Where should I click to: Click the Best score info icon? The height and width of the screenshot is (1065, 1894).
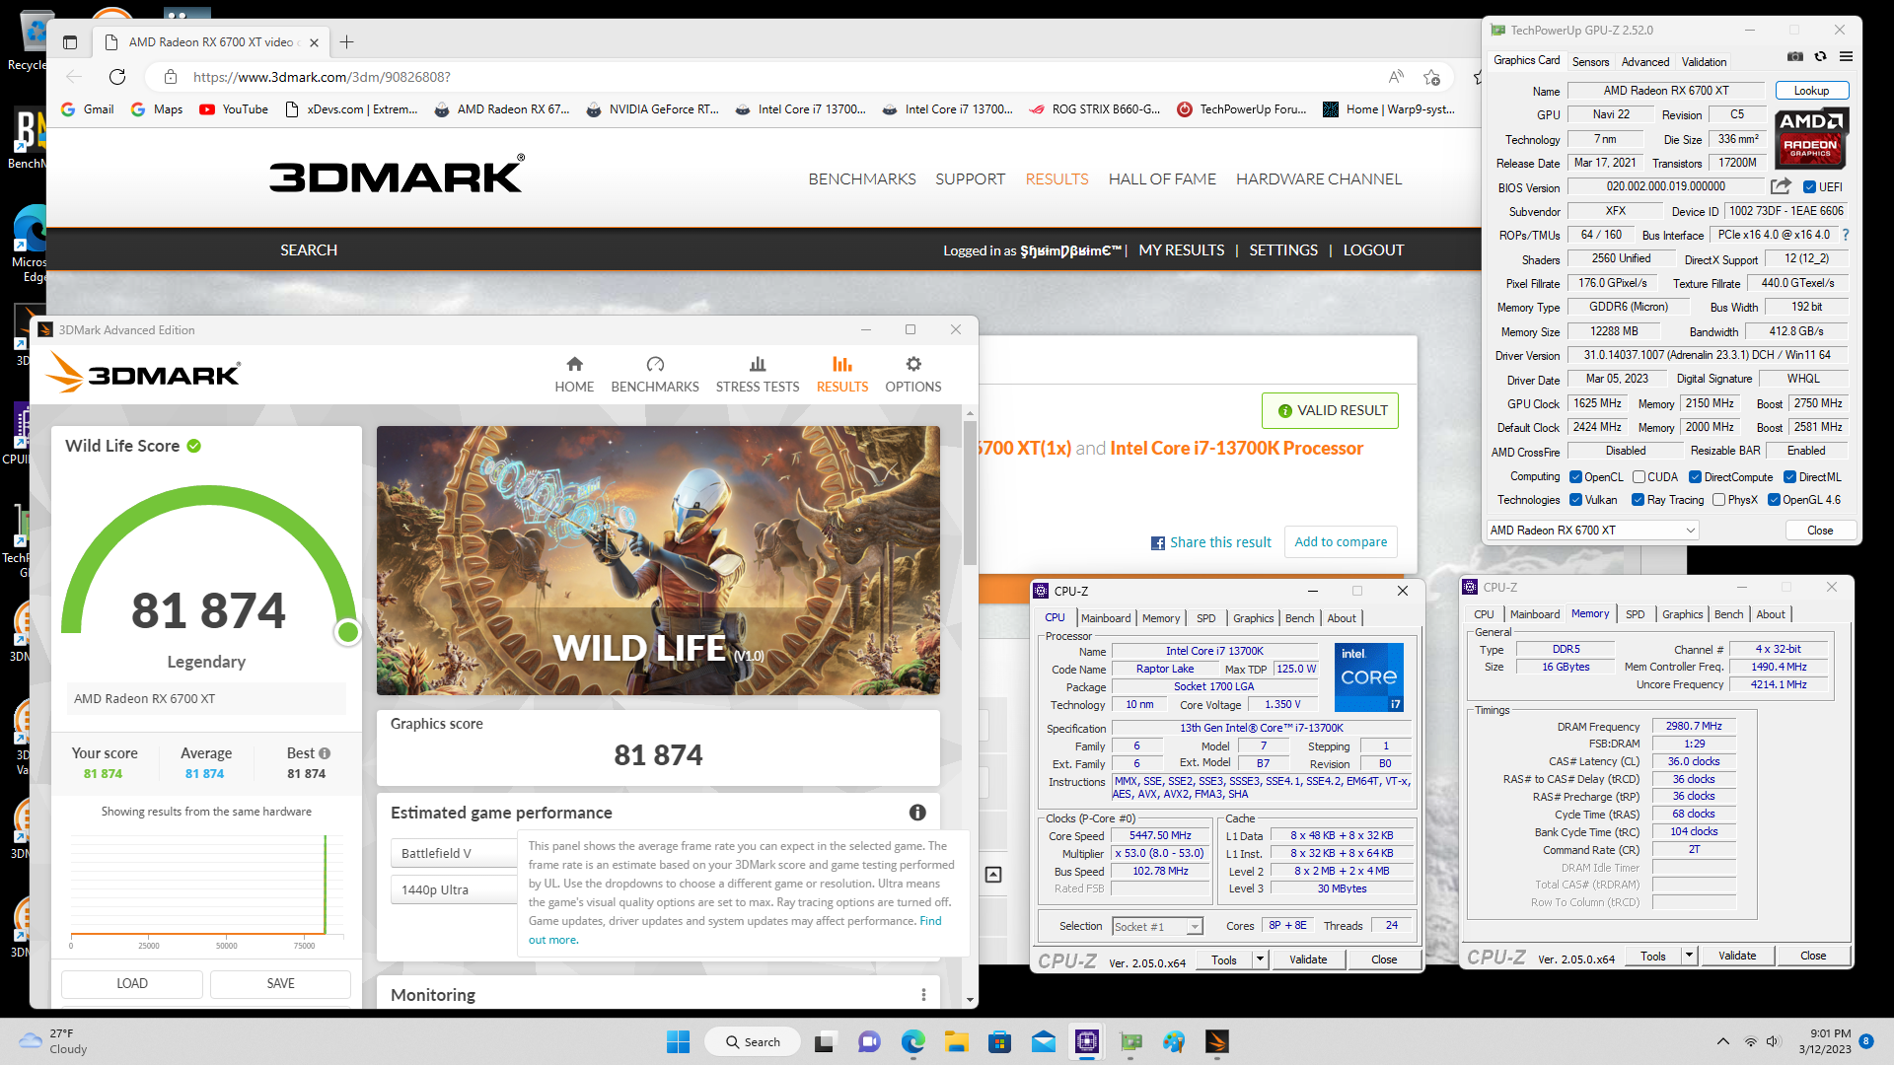click(x=325, y=753)
